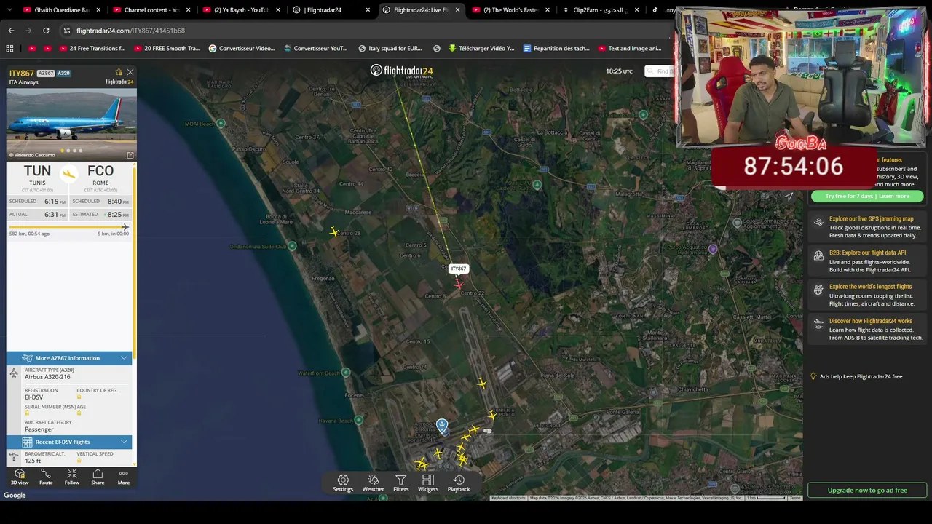Open the 24 Free Transitions bookmark
Screen dimensions: 932x524
91,49
